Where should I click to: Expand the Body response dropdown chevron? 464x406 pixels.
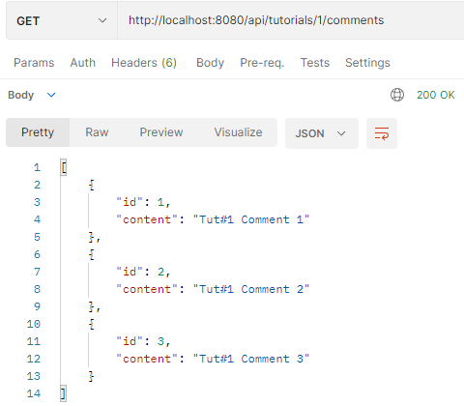click(51, 95)
